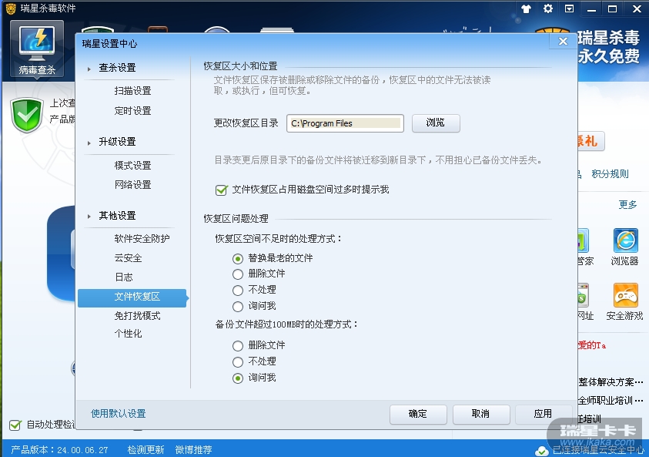Click 整体解决方案 link in main window
Image resolution: width=649 pixels, height=457 pixels.
(611, 382)
